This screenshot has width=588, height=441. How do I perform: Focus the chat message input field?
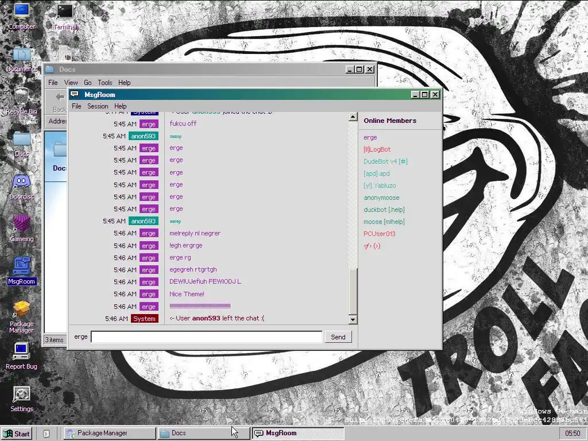click(207, 336)
